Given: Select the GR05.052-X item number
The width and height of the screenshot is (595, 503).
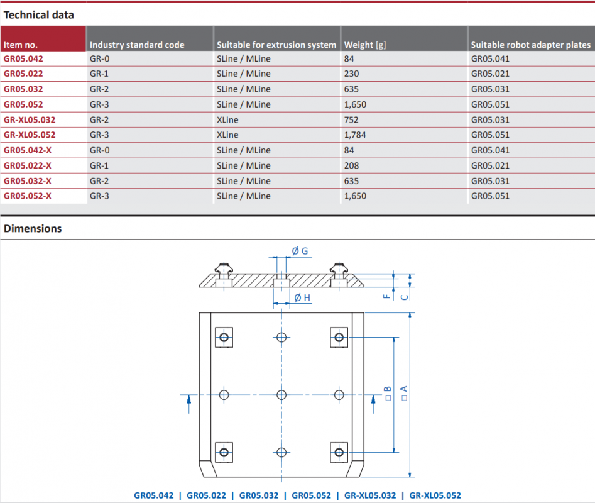Looking at the screenshot, I should [x=28, y=196].
